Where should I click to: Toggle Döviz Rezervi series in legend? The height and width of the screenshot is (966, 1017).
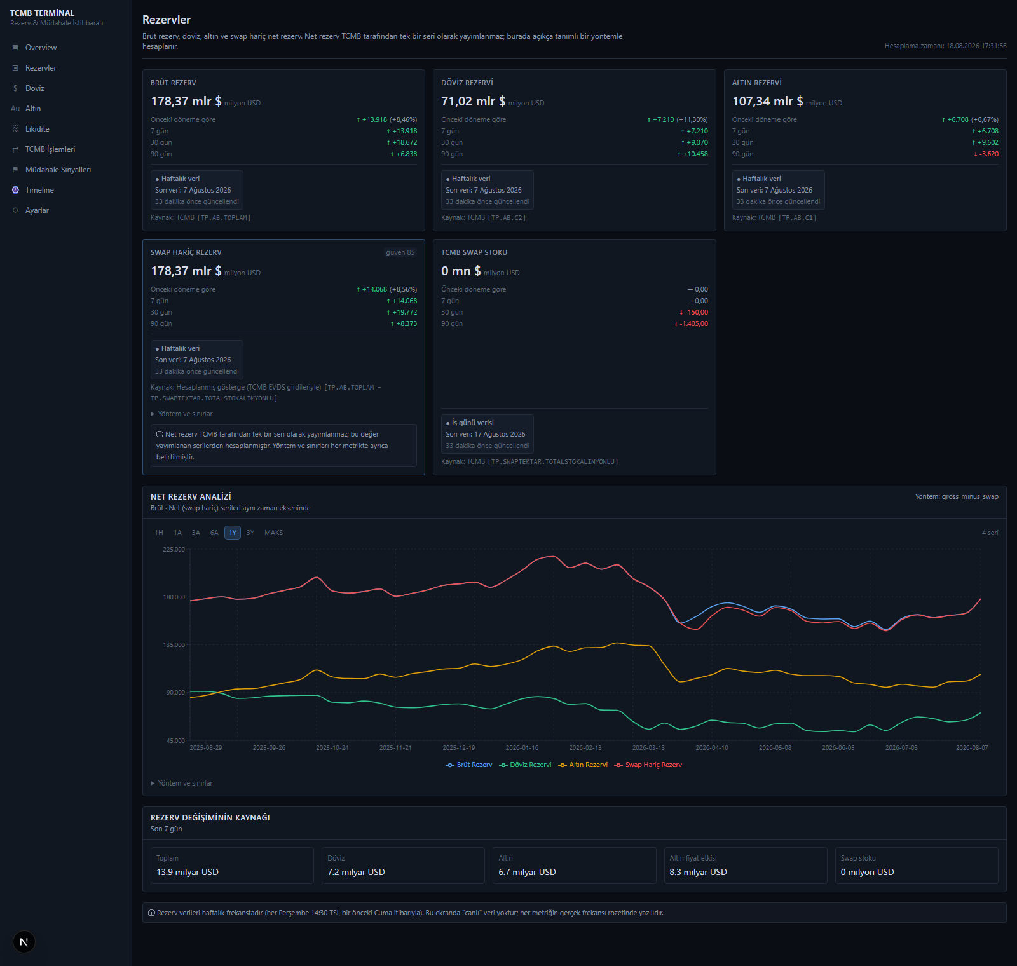525,765
